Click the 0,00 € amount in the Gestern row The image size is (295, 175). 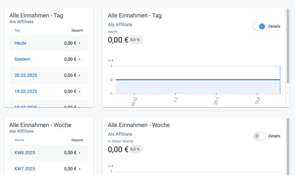[70, 59]
